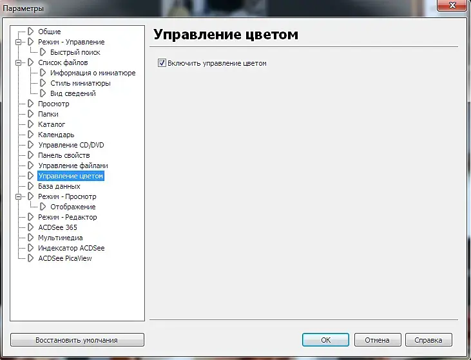Screen dimensions: 471x360
Task: Click the triangle icon beside Управление CD/DVD
Action: 31,145
